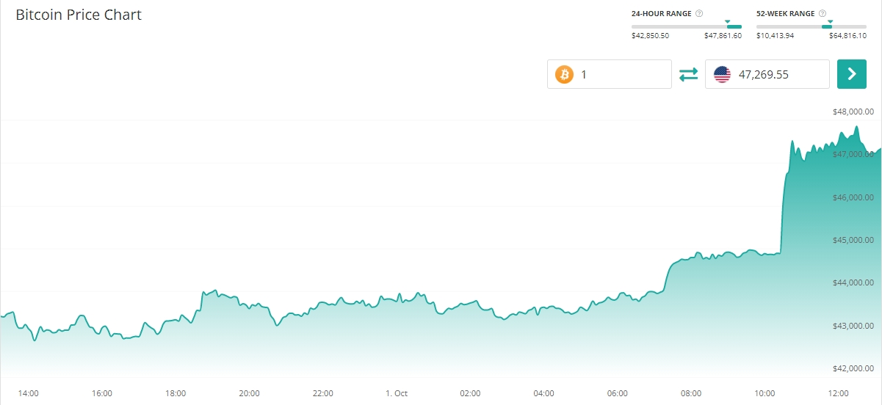The image size is (882, 405).
Task: Select the 14:00 time axis label
Action: pyautogui.click(x=28, y=393)
